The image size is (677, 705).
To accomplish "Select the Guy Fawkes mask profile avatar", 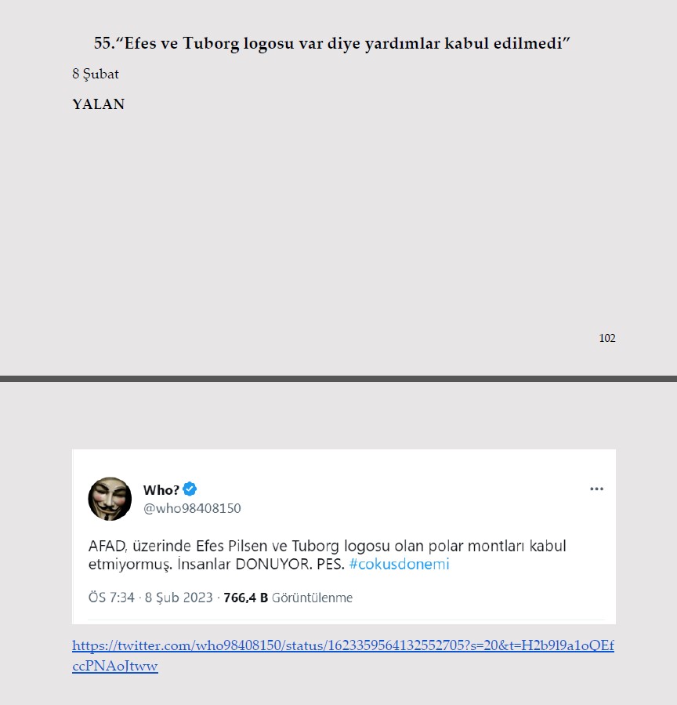I will click(x=110, y=499).
